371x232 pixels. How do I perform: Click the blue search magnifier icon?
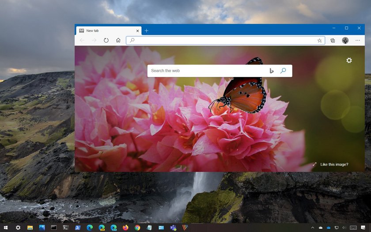coord(283,71)
